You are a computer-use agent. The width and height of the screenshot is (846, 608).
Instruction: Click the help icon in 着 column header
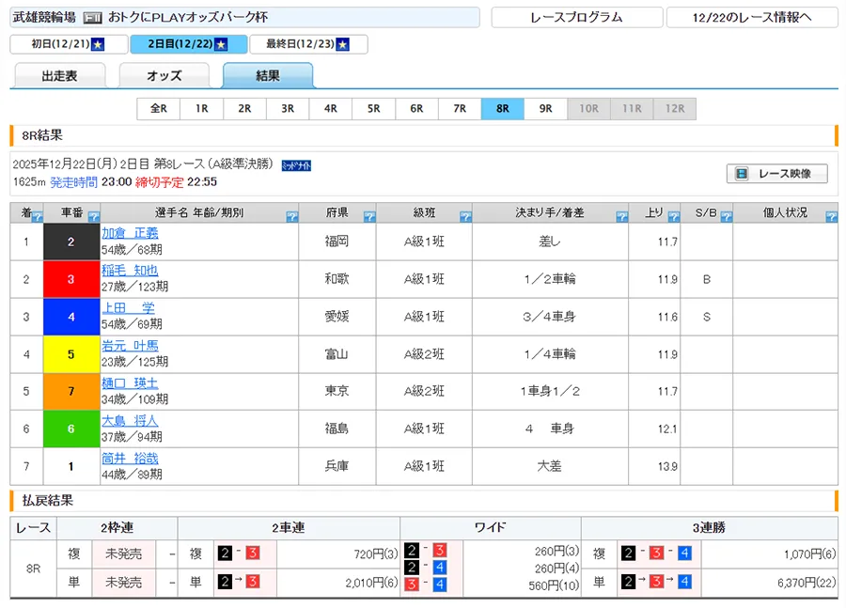[x=37, y=217]
